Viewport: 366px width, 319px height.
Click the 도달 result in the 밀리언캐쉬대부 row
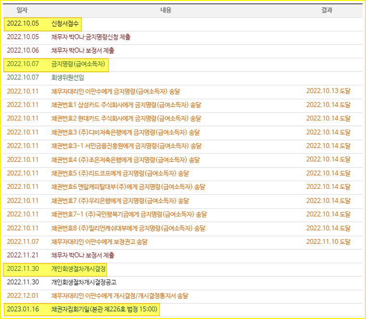(328, 228)
